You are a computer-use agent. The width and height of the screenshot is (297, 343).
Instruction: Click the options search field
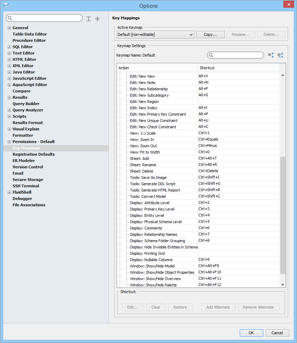pos(44,18)
